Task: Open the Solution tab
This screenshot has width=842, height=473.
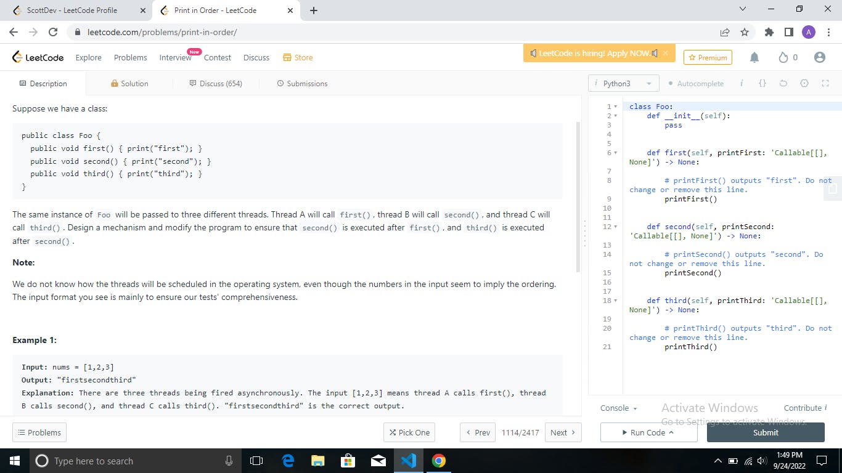Action: point(129,83)
